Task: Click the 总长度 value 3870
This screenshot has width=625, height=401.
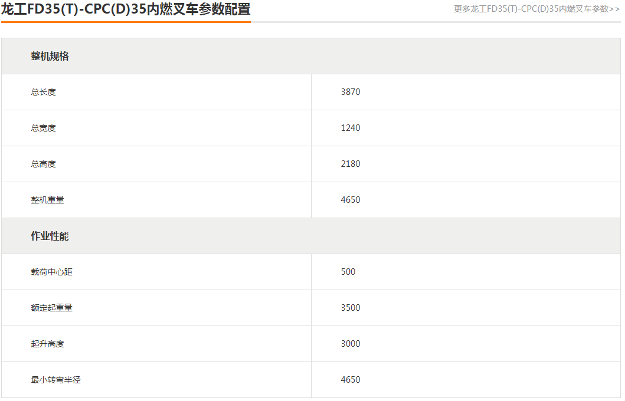Action: click(x=351, y=92)
